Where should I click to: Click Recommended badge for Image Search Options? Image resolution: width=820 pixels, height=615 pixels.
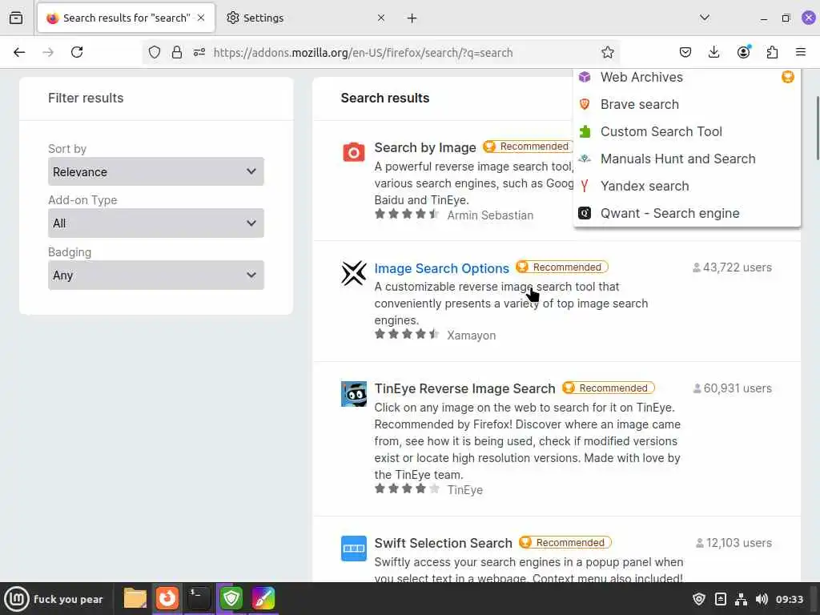click(x=561, y=267)
